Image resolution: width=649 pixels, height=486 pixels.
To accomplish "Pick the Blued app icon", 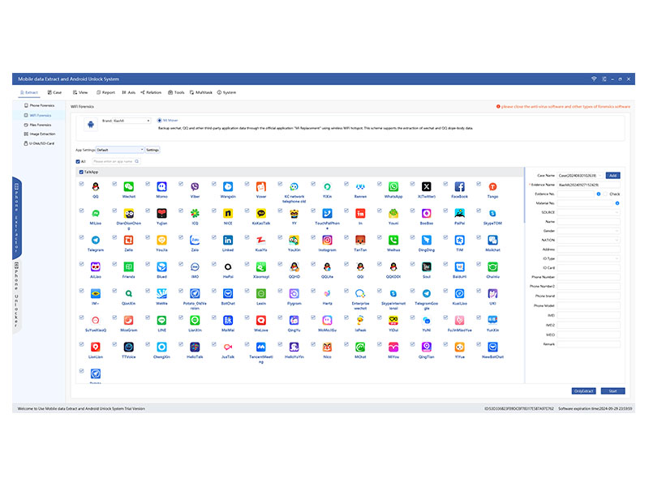I will tap(161, 267).
